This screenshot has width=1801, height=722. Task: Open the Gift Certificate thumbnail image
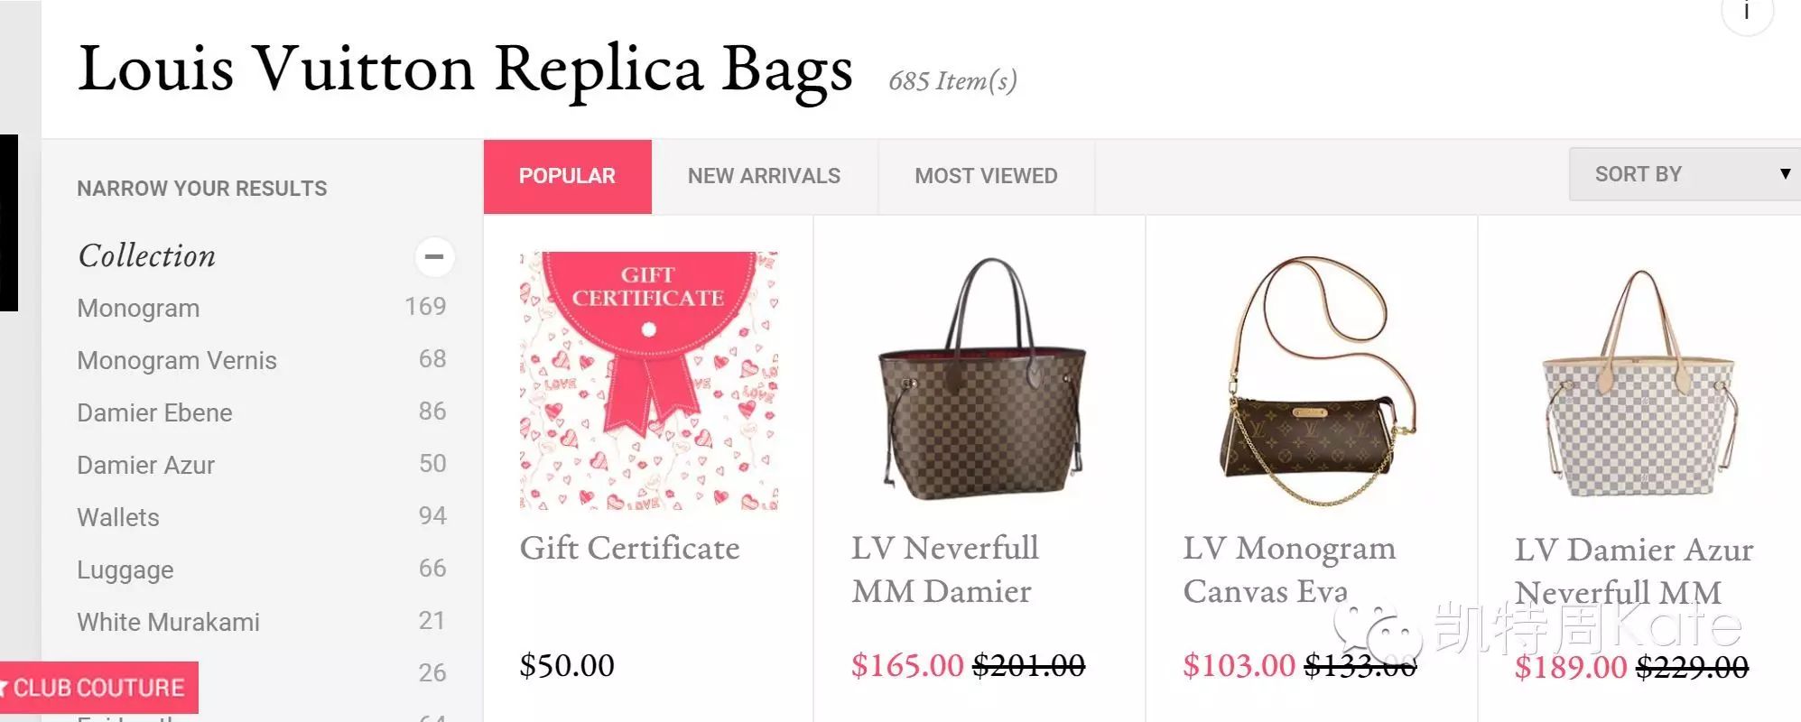(x=648, y=381)
